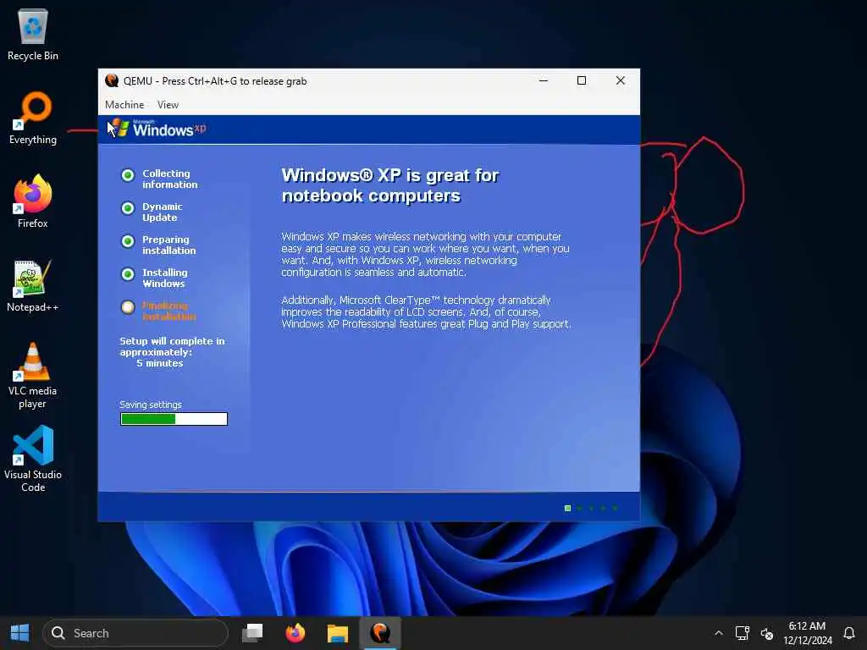Click the orange 'Finalizing installation' step label
The image size is (867, 650).
pyautogui.click(x=168, y=311)
